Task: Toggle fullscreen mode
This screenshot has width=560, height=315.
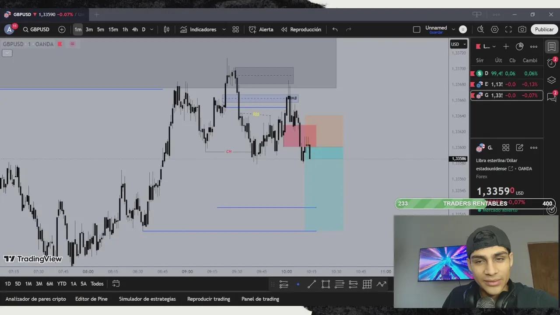Action: coord(508,29)
